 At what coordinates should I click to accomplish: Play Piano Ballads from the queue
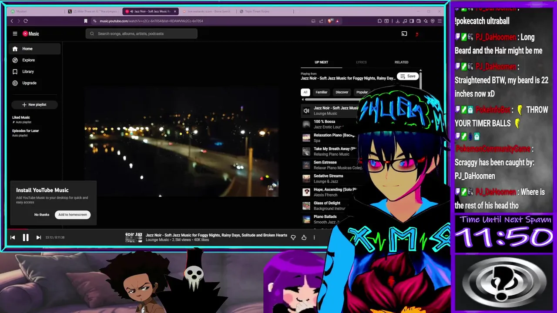tap(322, 219)
